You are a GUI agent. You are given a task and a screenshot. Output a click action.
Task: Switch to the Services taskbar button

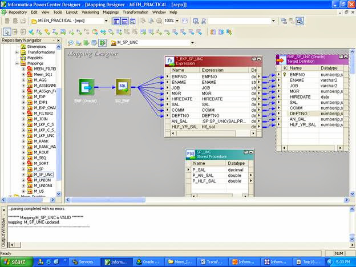(84, 262)
